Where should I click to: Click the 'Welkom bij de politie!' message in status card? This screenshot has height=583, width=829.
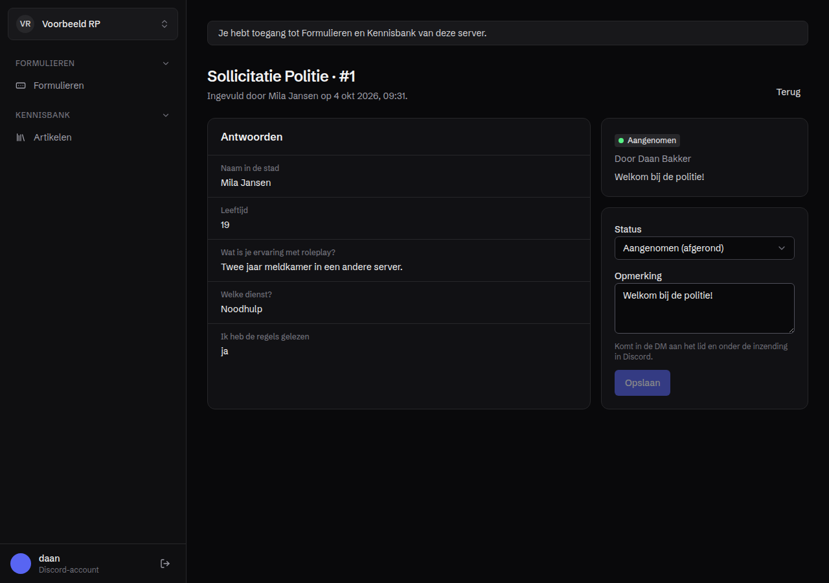tap(659, 177)
